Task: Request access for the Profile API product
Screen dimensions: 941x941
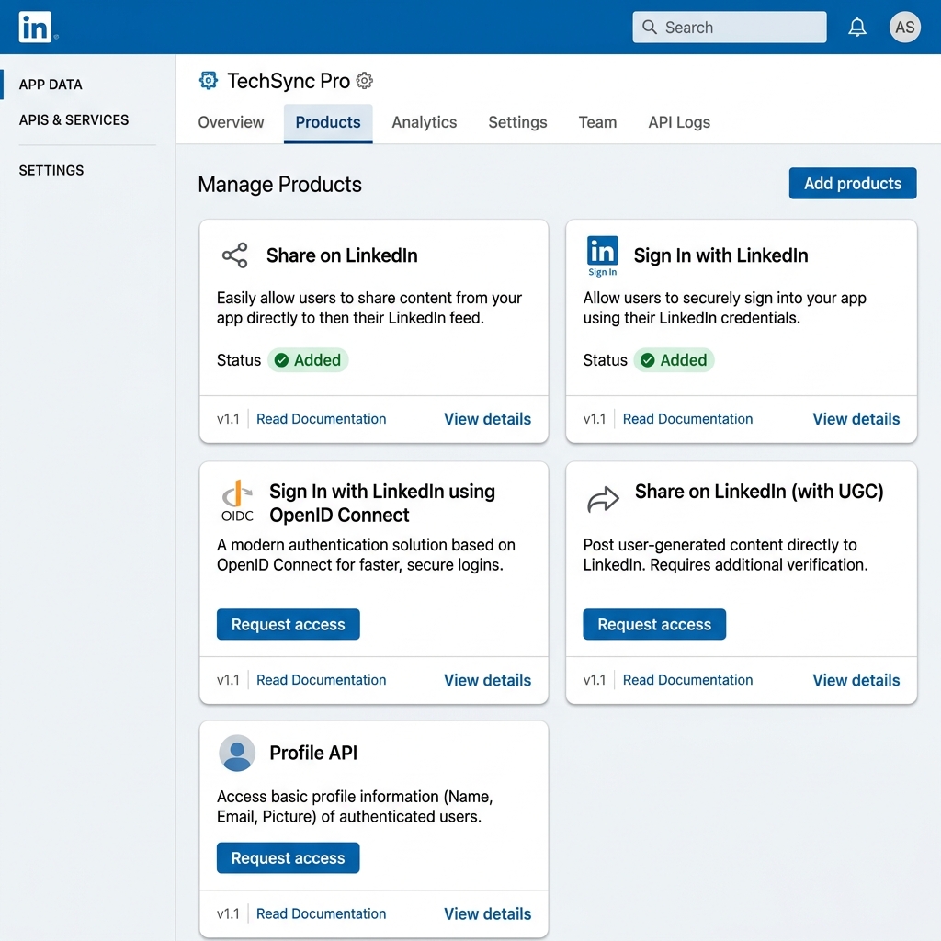Action: [x=288, y=857]
